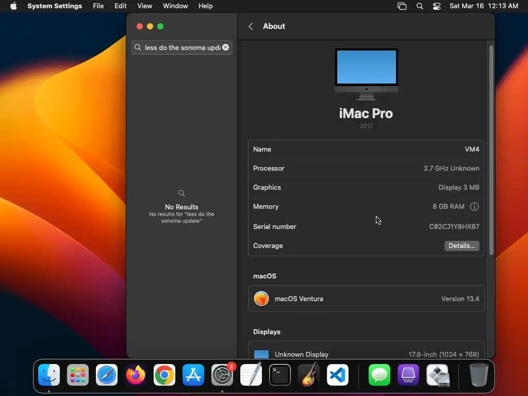
Task: Open the View menu
Action: point(144,6)
